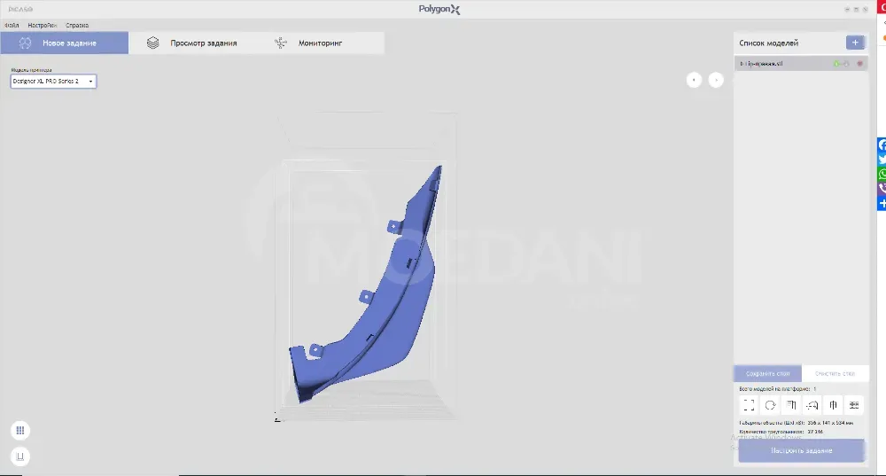
Task: Select the align-to-surface tool icon
Action: tap(791, 405)
